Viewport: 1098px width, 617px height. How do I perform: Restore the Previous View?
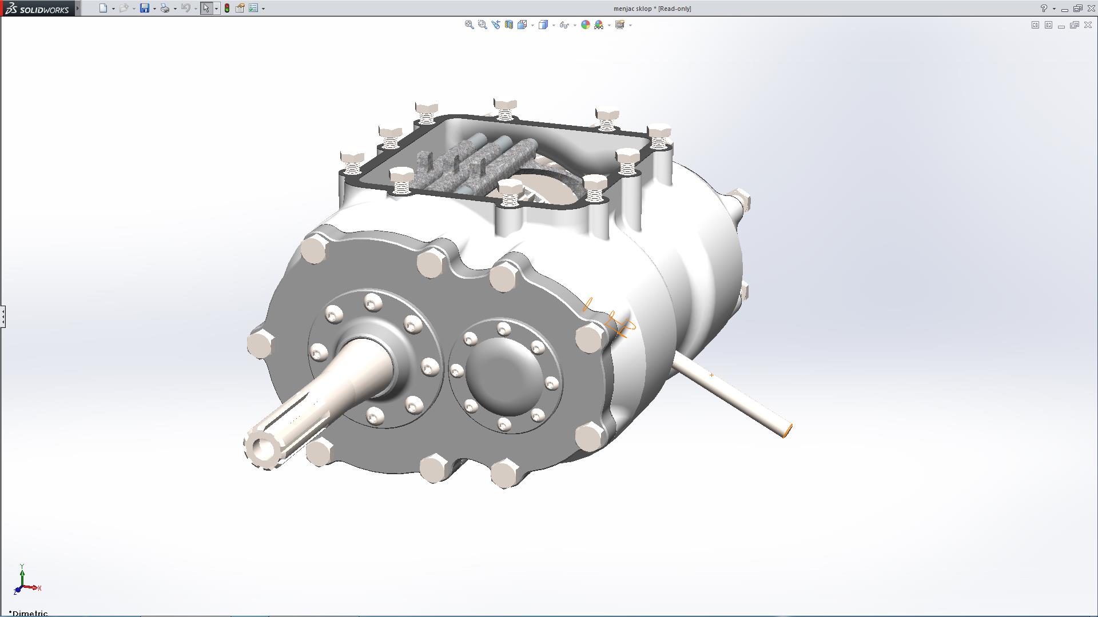click(x=495, y=25)
